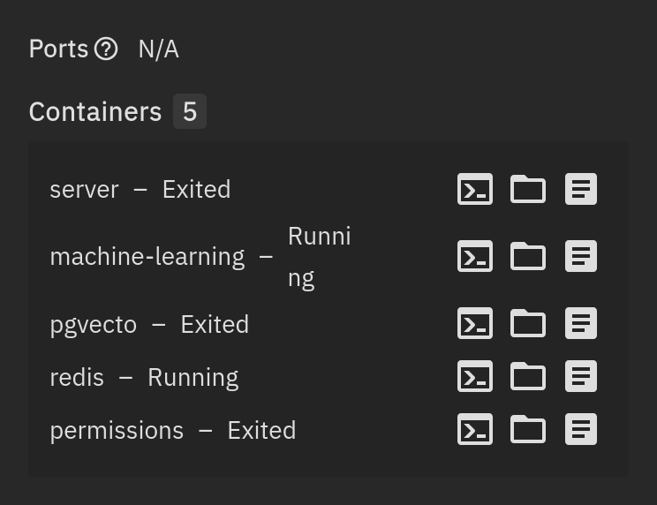Open shell for machine-learning container

tap(475, 257)
